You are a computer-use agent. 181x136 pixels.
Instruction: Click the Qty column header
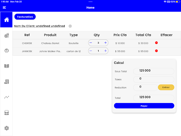tap(97, 35)
